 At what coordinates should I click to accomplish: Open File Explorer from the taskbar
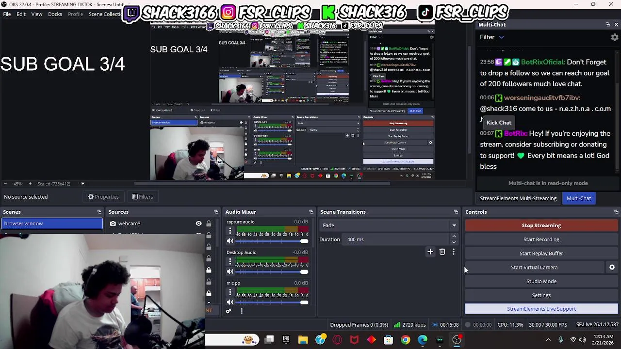click(x=303, y=340)
